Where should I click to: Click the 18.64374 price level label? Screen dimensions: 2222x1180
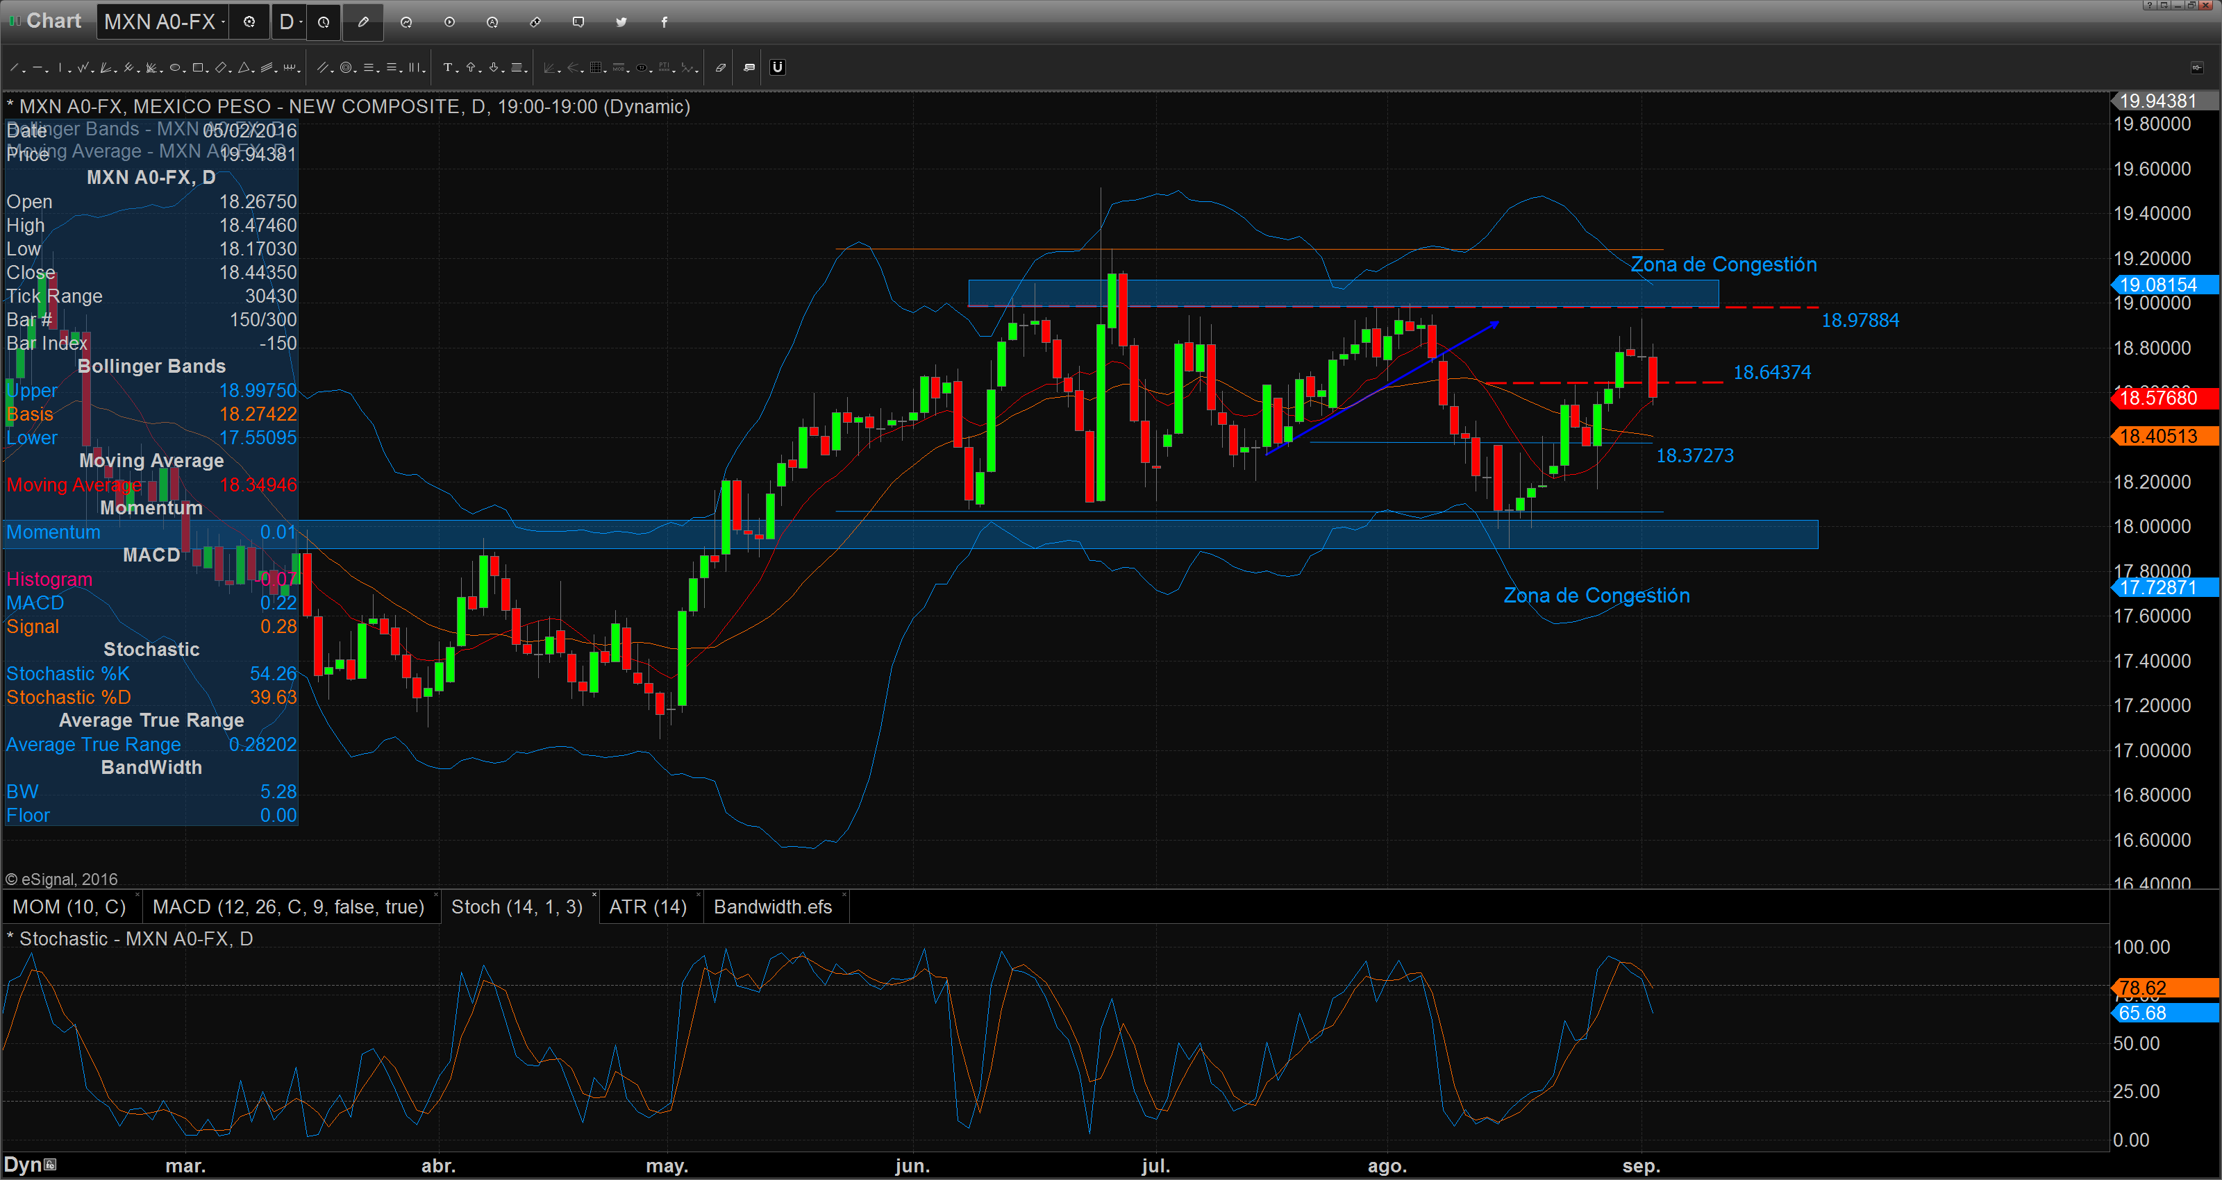(1772, 373)
